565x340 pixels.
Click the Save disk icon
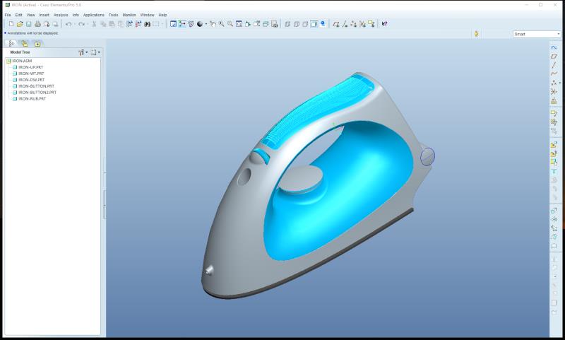(28, 24)
